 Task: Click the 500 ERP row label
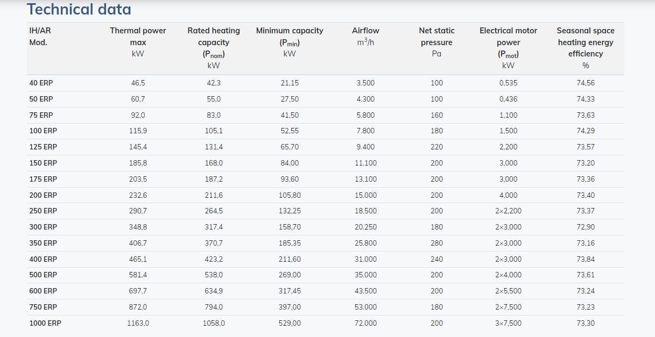[x=43, y=275]
